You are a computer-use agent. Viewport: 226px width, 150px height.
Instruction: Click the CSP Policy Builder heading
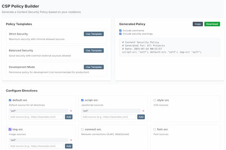pos(20,6)
